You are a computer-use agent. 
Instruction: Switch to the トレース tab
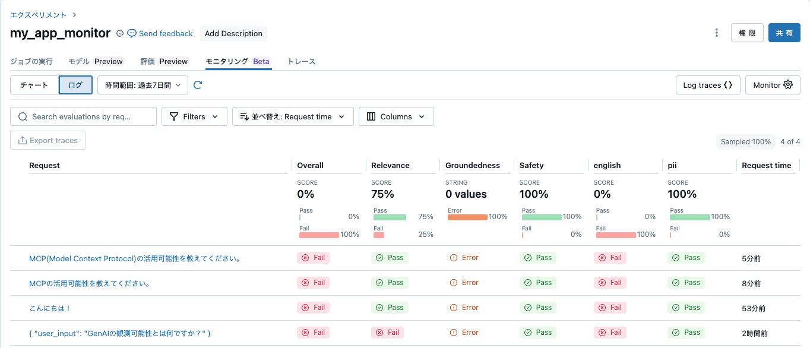301,61
